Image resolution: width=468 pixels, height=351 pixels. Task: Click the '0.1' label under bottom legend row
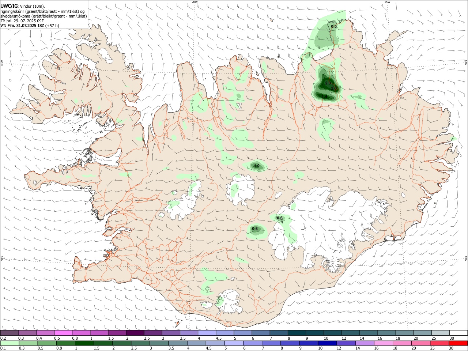[3, 348]
